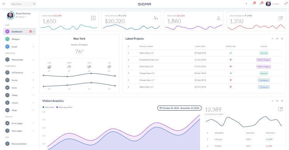Expand the Icons submenu chevron
289x150 pixels.
34,88
